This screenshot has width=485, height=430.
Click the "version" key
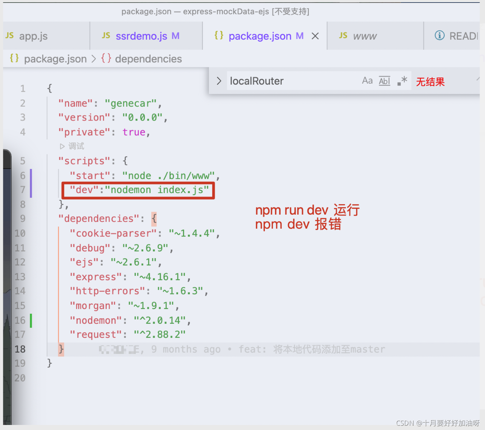pos(85,118)
